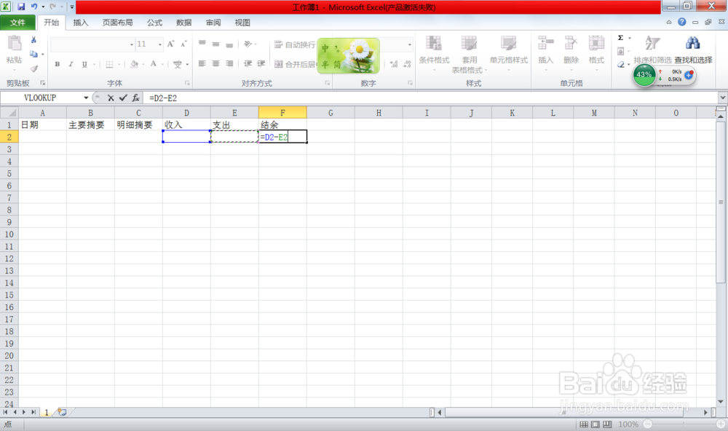Image resolution: width=728 pixels, height=431 pixels.
Task: Open the cell borders dropdown
Action: coord(119,65)
